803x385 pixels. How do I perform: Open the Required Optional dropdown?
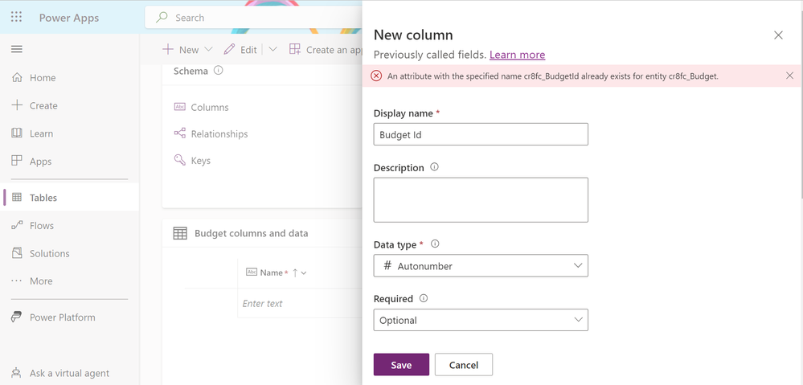coord(481,320)
